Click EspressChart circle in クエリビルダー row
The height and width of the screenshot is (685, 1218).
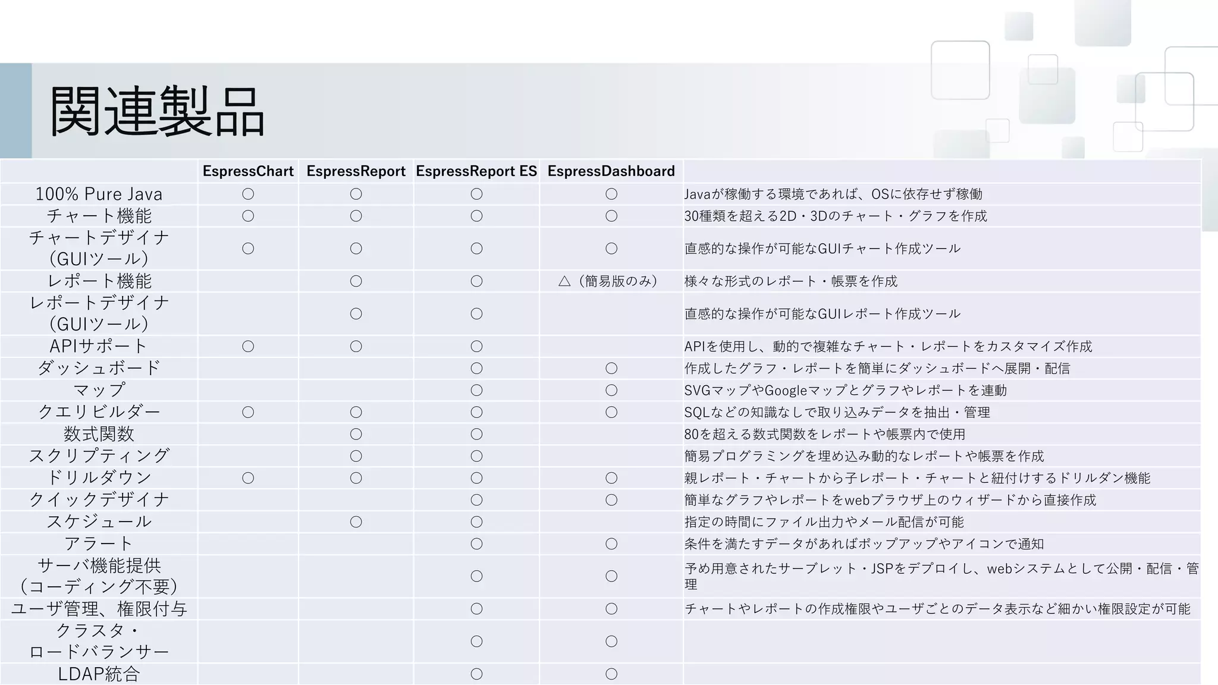coord(248,412)
